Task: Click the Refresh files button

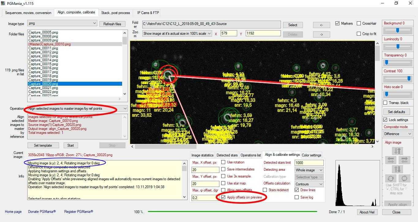Action: (x=112, y=24)
